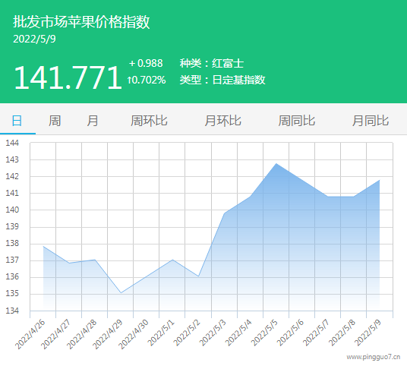Click the www.pingguo7.cn watermark link
Screen dimensions: 407x366
tap(374, 357)
